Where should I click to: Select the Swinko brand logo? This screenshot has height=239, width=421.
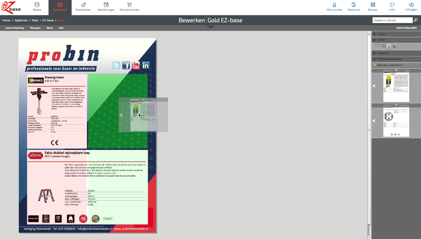pos(36,80)
